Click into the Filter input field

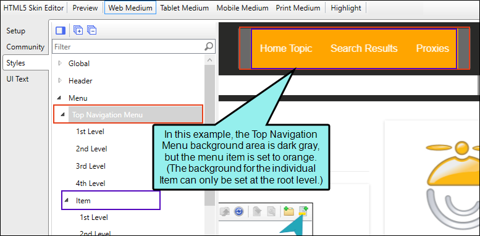(x=128, y=46)
